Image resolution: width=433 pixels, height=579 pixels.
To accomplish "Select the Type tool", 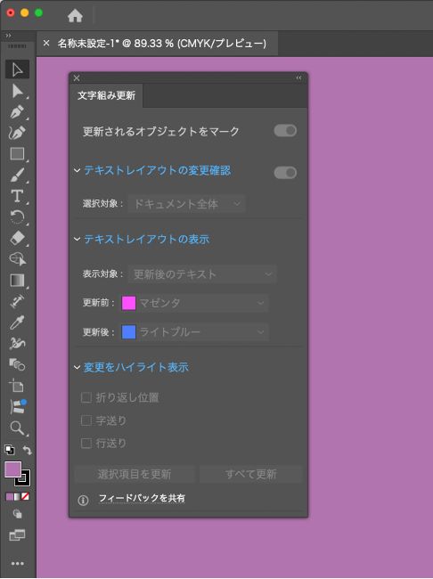I will point(17,196).
